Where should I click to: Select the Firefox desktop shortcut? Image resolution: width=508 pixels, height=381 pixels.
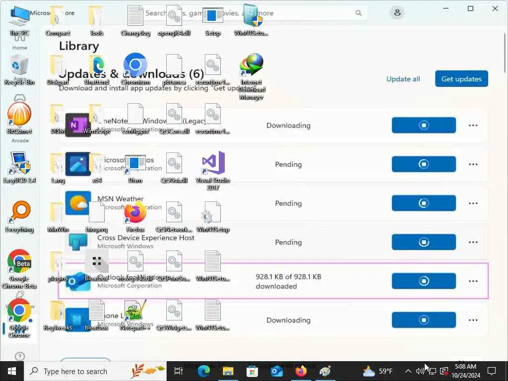pyautogui.click(x=135, y=216)
